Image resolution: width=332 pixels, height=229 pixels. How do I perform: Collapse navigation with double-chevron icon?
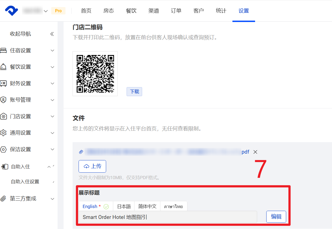[52, 34]
